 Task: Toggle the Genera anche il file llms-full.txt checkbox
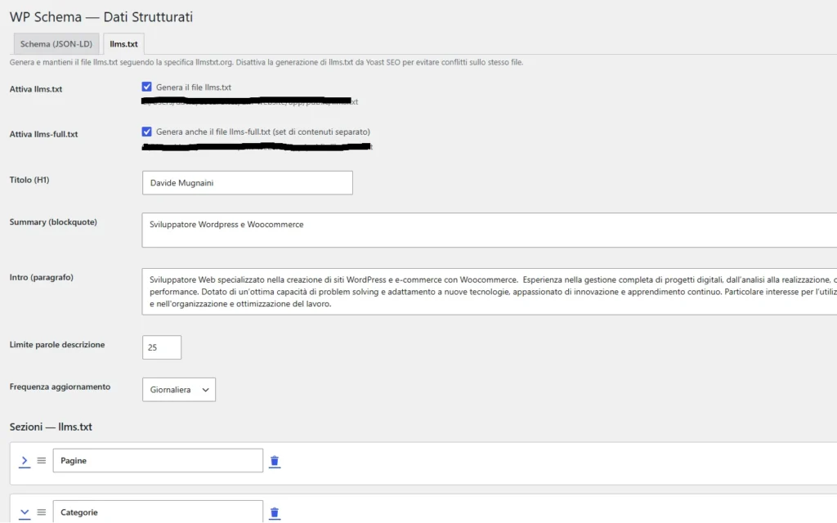(x=147, y=132)
